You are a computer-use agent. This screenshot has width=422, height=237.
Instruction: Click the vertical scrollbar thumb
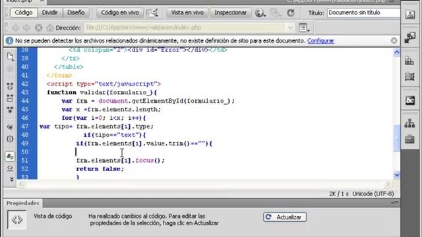coord(397,138)
